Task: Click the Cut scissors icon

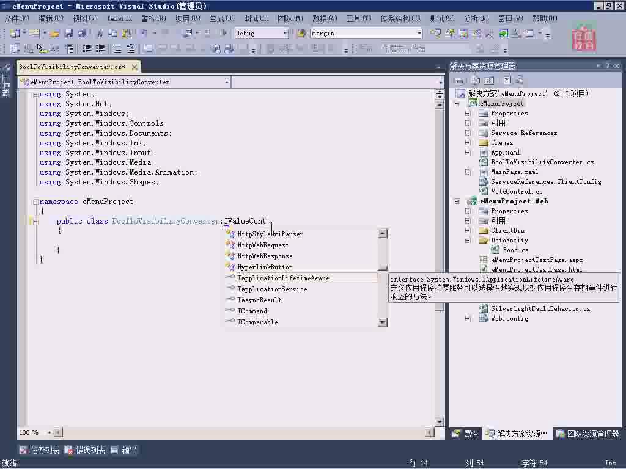Action: pyautogui.click(x=100, y=34)
